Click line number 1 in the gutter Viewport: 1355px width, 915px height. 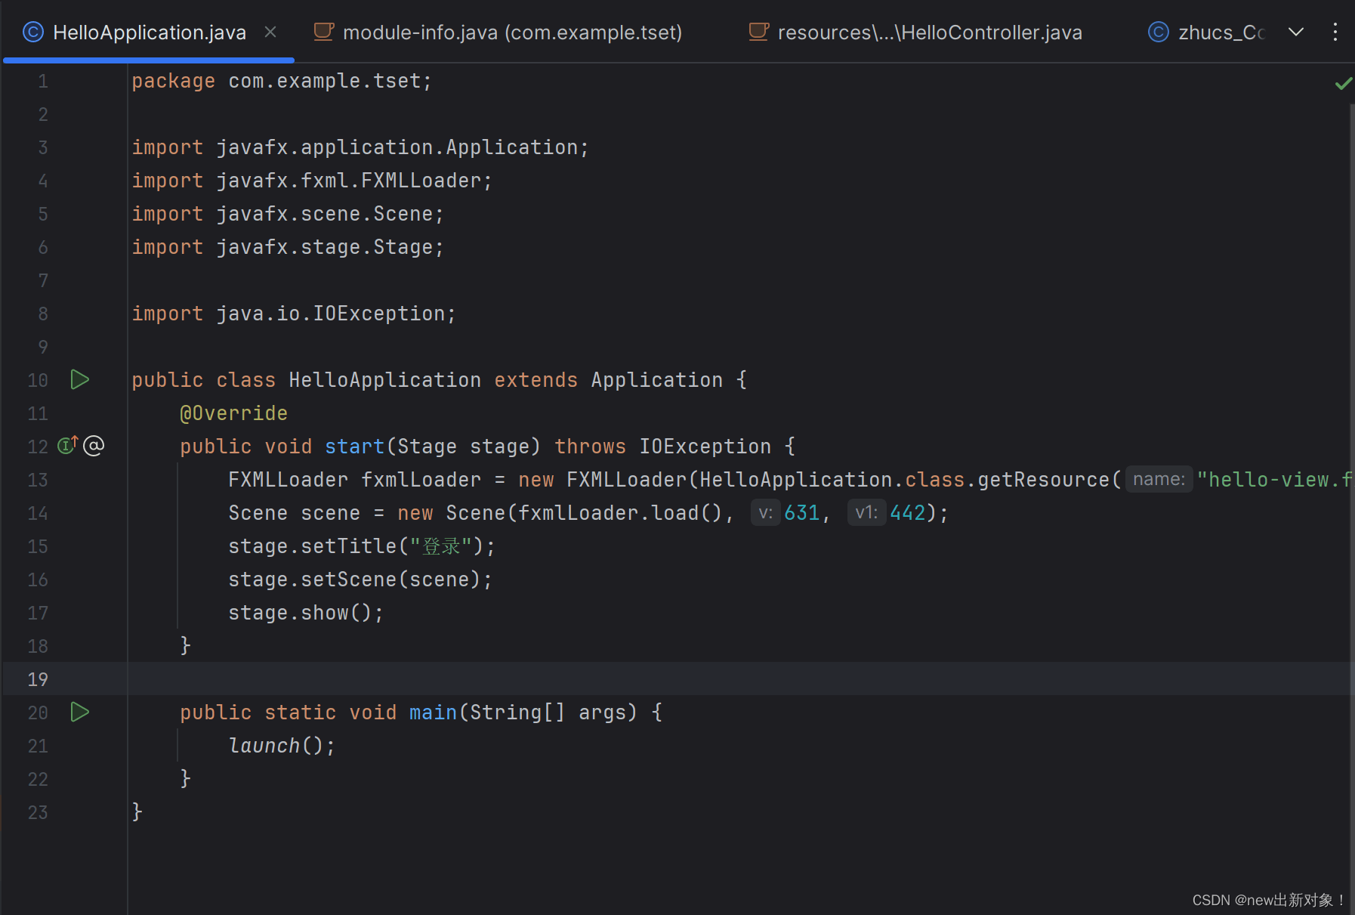pos(43,81)
